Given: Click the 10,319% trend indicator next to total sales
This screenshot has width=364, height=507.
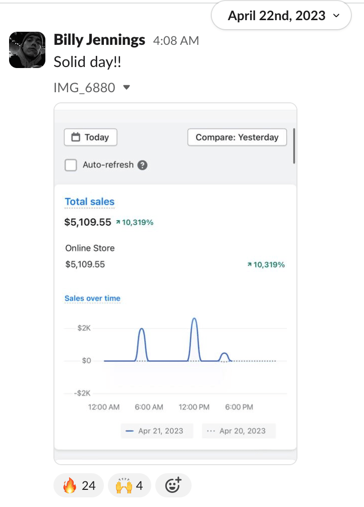Looking at the screenshot, I should pyautogui.click(x=134, y=222).
